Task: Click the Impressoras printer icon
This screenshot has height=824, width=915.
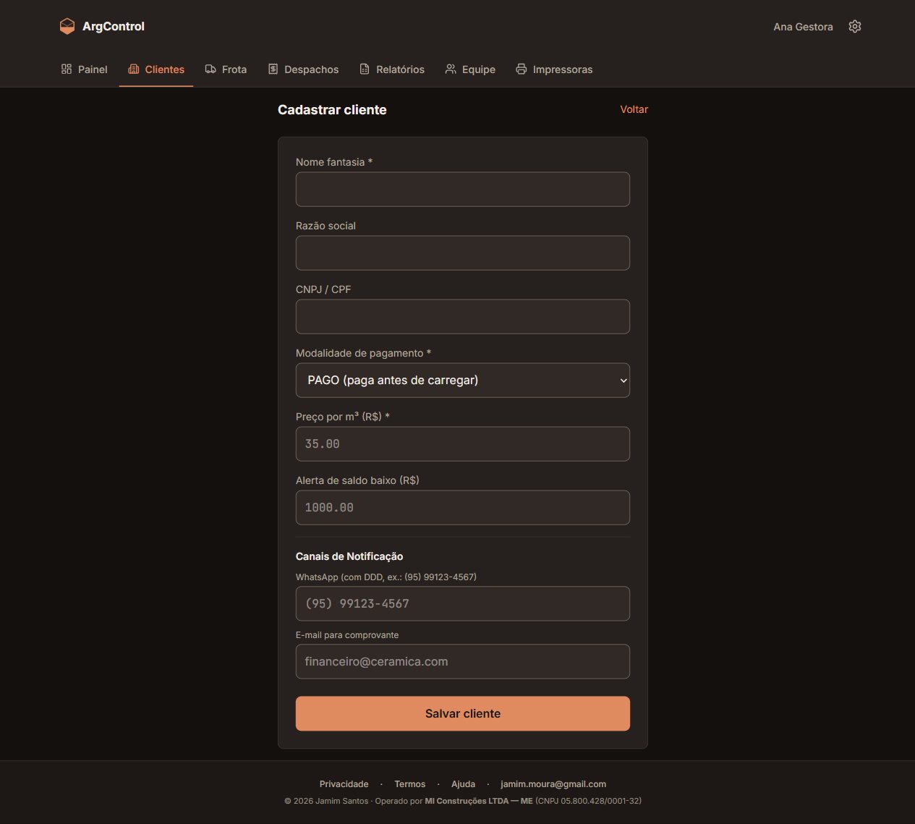Action: coord(522,69)
